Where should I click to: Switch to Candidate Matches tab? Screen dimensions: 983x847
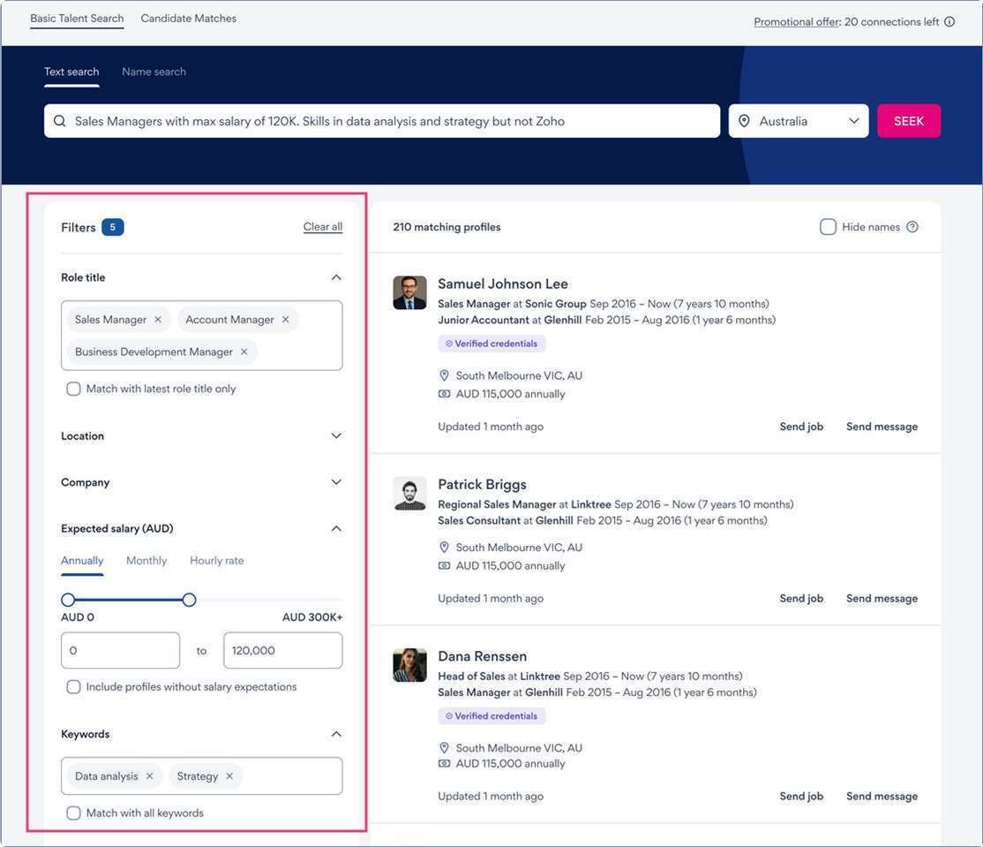click(x=189, y=19)
